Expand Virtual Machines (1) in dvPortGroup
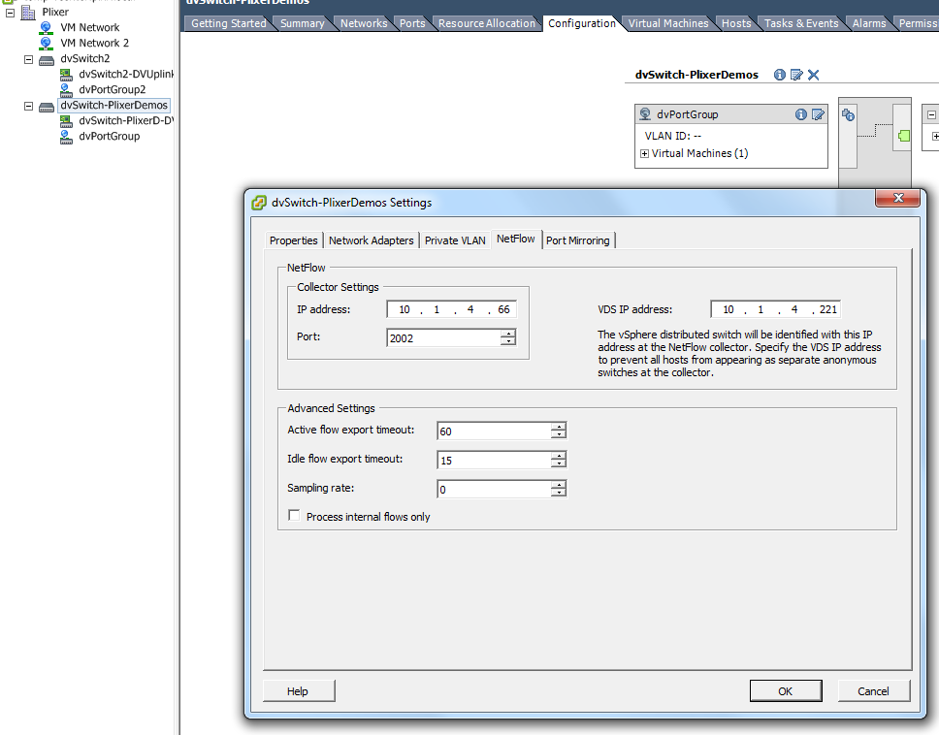 (644, 154)
